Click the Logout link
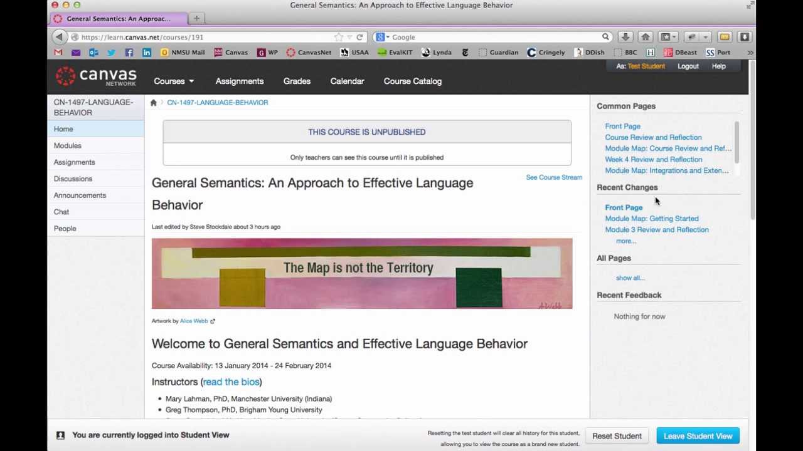 click(x=688, y=66)
